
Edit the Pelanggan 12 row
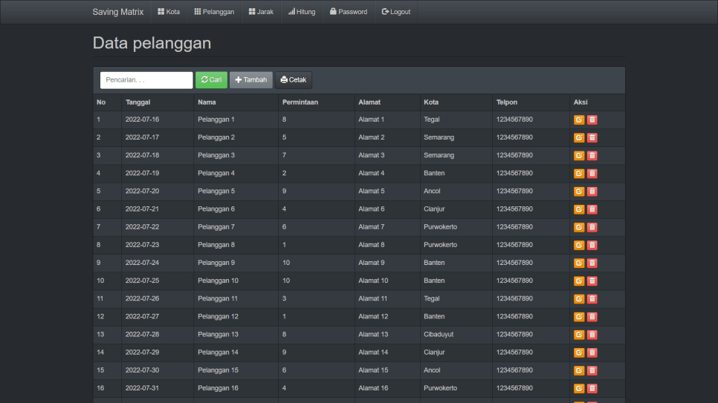[579, 317]
